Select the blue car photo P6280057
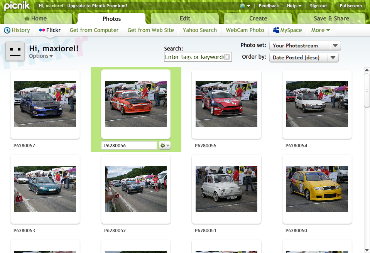 [45, 104]
